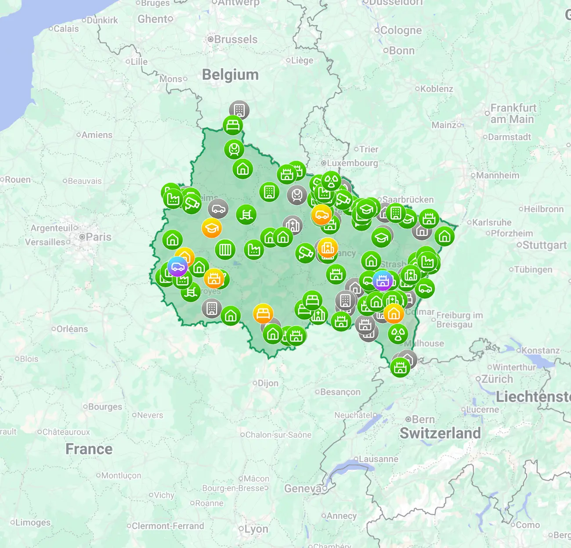Click the Mulhouse city label
The image size is (571, 548).
point(424,342)
